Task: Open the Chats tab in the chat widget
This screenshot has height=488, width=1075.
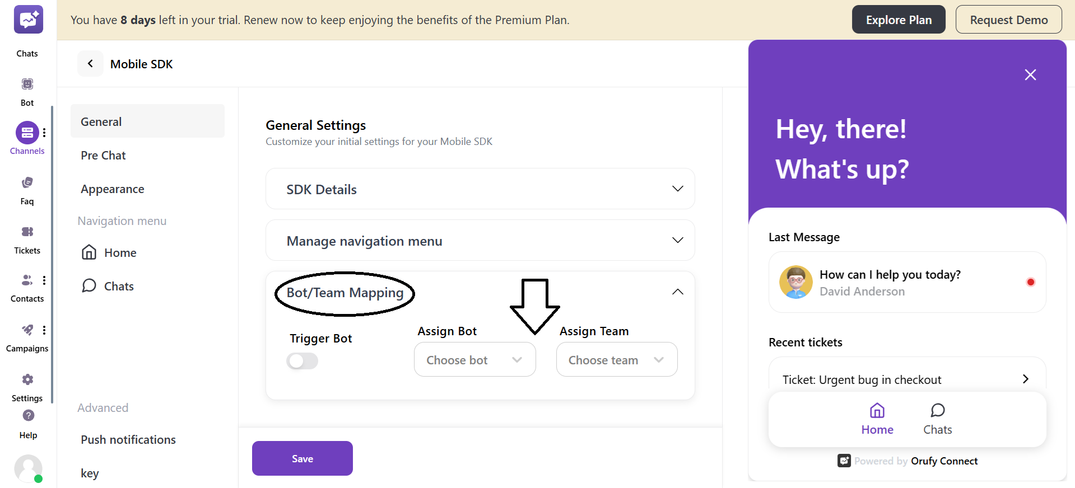Action: pyautogui.click(x=937, y=417)
